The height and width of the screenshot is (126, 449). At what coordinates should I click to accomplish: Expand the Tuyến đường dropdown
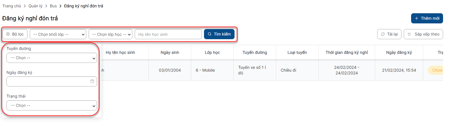pos(51,58)
